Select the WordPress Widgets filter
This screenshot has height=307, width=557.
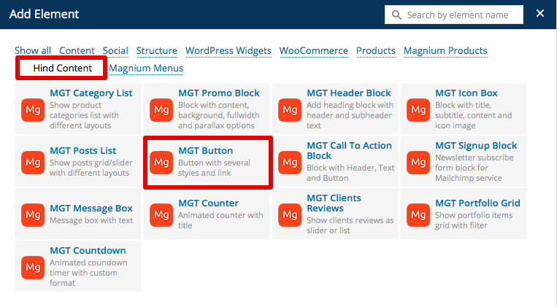point(228,51)
